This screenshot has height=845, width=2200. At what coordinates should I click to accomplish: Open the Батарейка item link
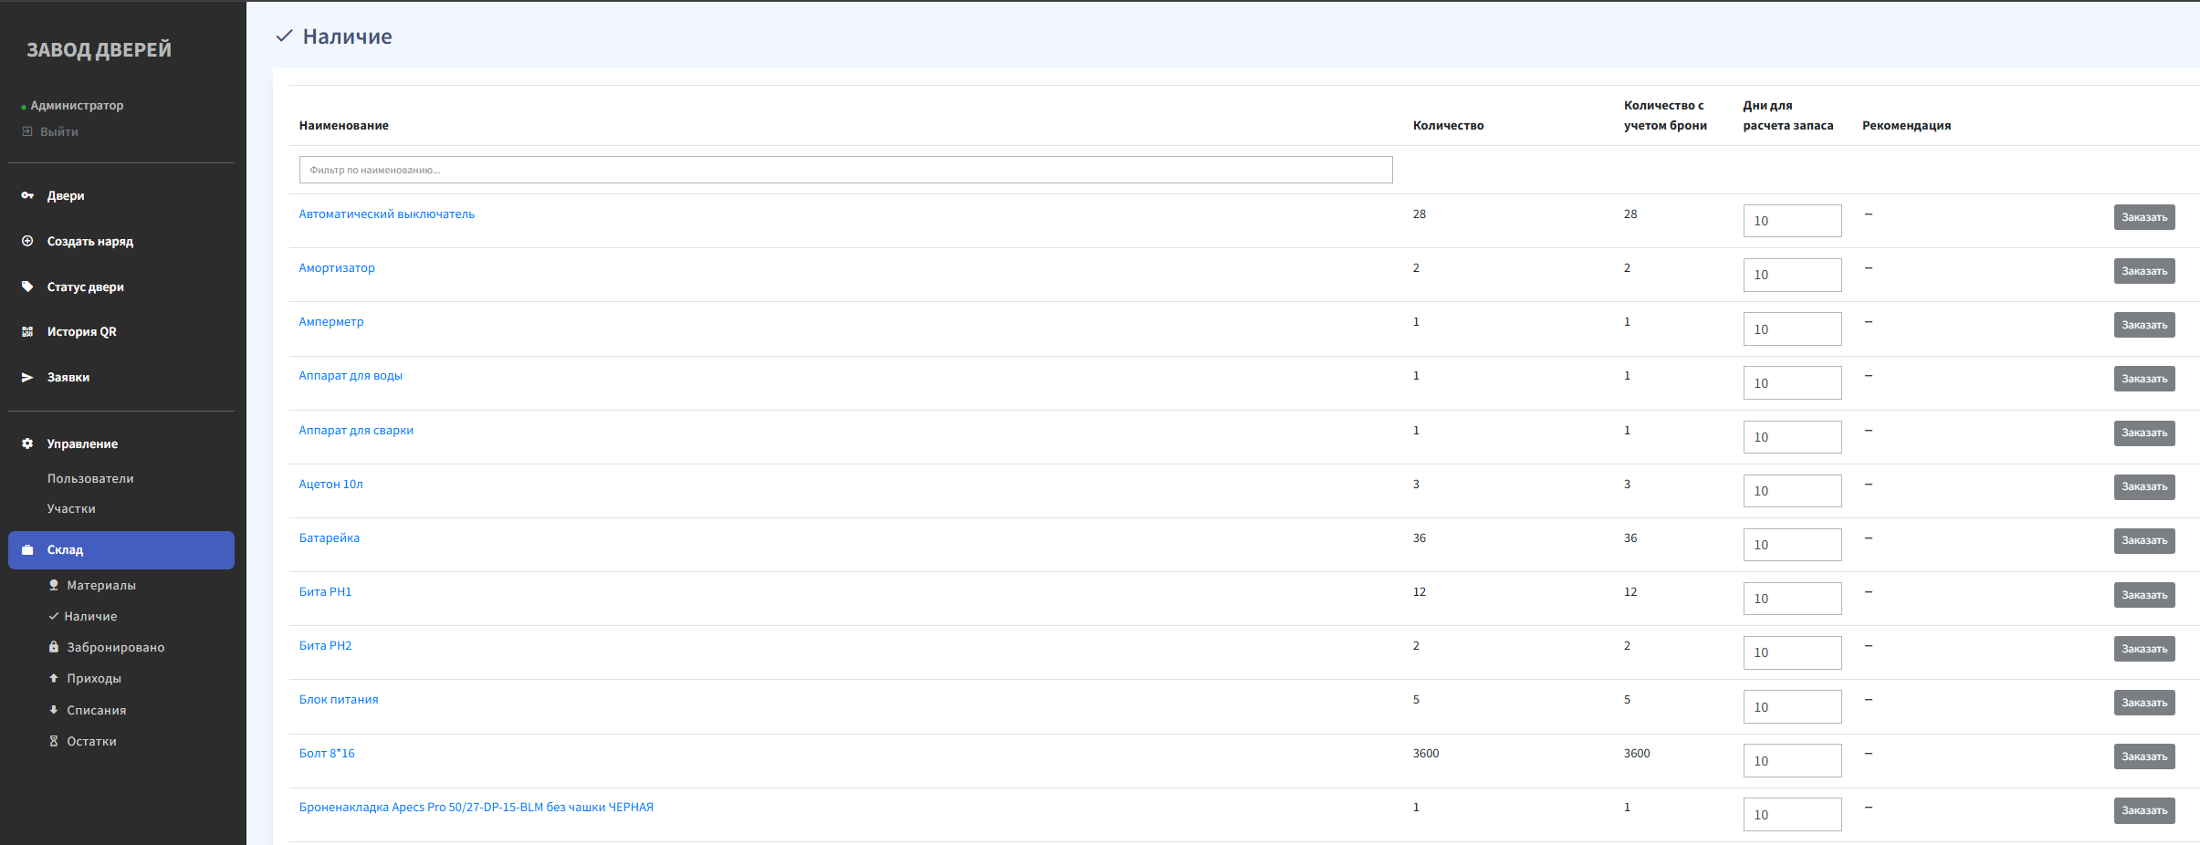click(x=330, y=537)
